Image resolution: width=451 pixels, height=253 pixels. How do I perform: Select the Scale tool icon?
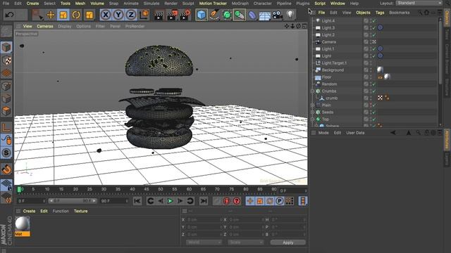pyautogui.click(x=63, y=15)
